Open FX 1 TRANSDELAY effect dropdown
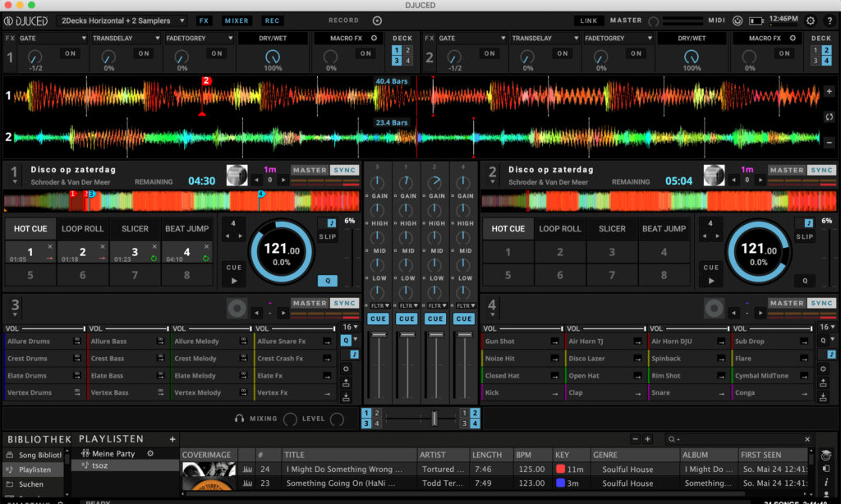Viewport: 841px width, 504px height. point(126,38)
